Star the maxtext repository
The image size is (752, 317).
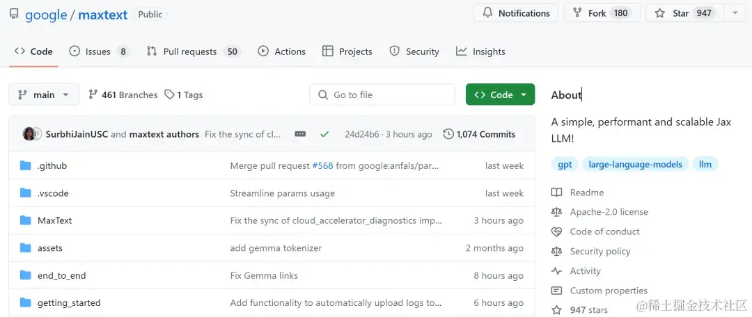(x=685, y=13)
